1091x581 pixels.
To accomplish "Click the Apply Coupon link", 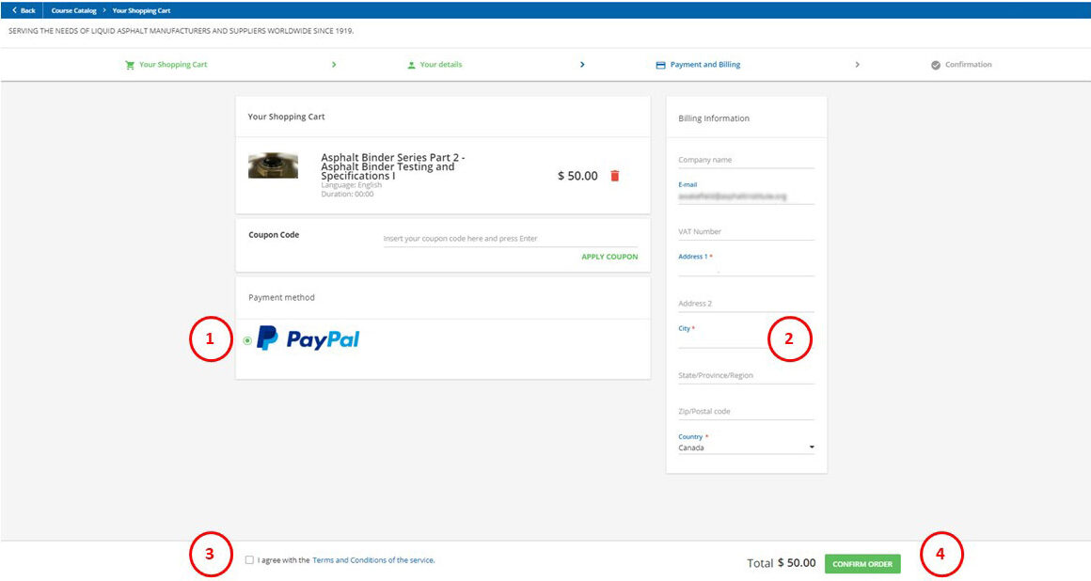I will 609,257.
